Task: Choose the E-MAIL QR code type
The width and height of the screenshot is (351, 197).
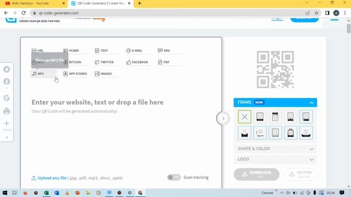Action: (x=134, y=50)
